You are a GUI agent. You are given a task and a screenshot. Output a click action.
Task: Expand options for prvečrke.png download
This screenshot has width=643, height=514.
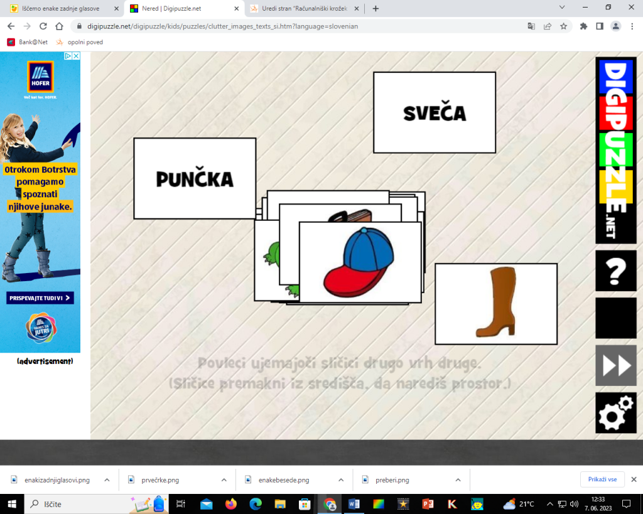(x=224, y=479)
